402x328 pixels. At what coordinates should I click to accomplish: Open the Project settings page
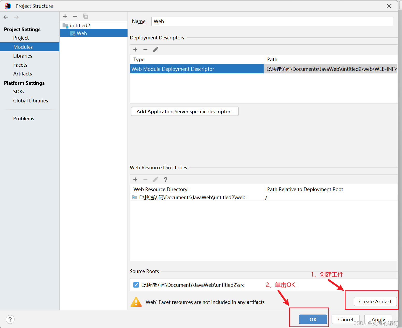[21, 38]
